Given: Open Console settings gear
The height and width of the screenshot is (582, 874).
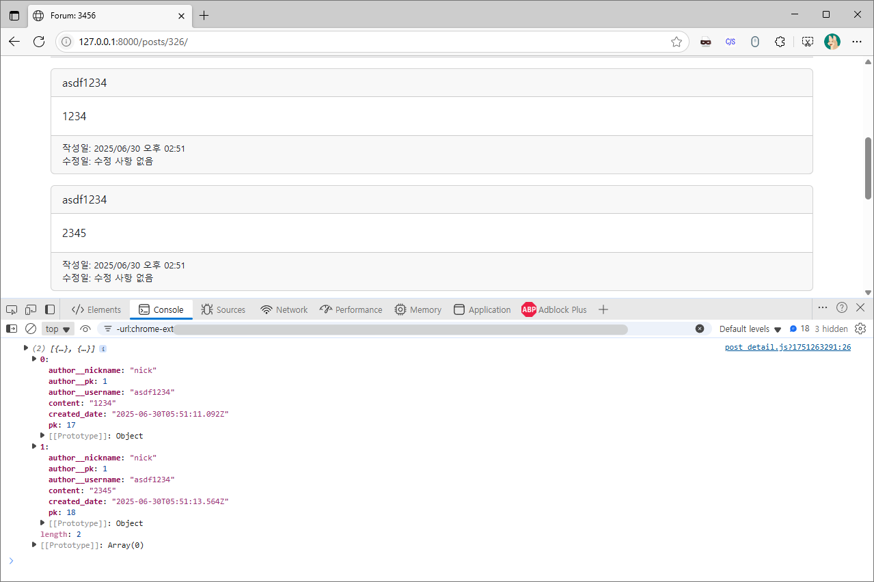Looking at the screenshot, I should (x=860, y=329).
